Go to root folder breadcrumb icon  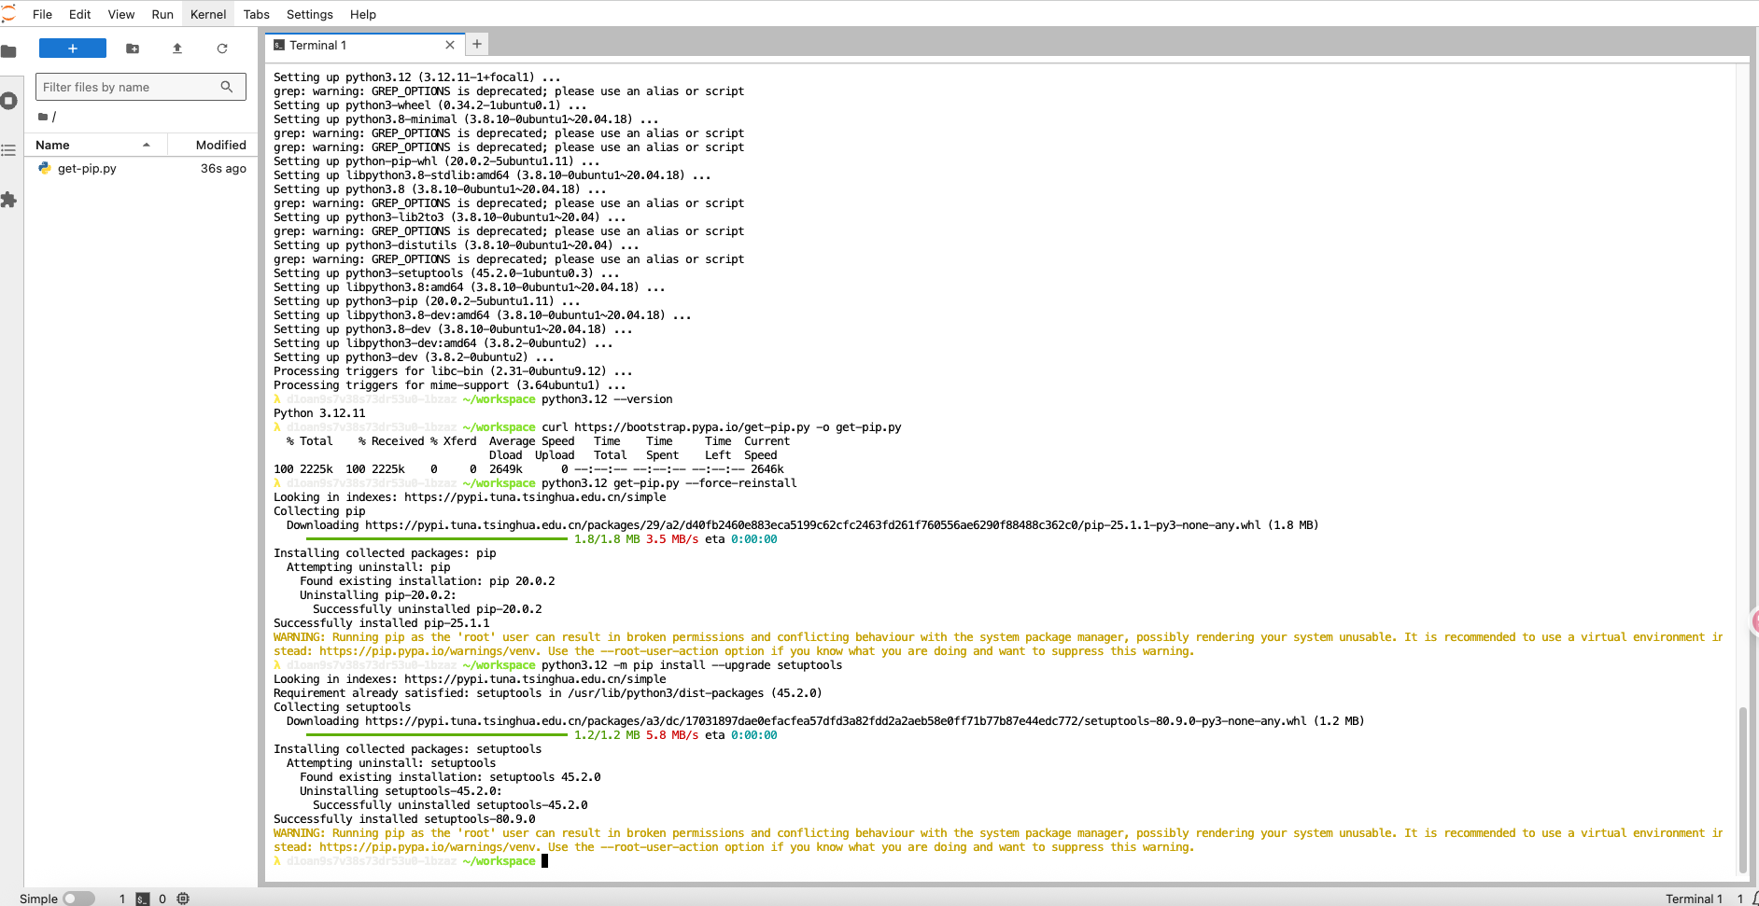[x=43, y=117]
